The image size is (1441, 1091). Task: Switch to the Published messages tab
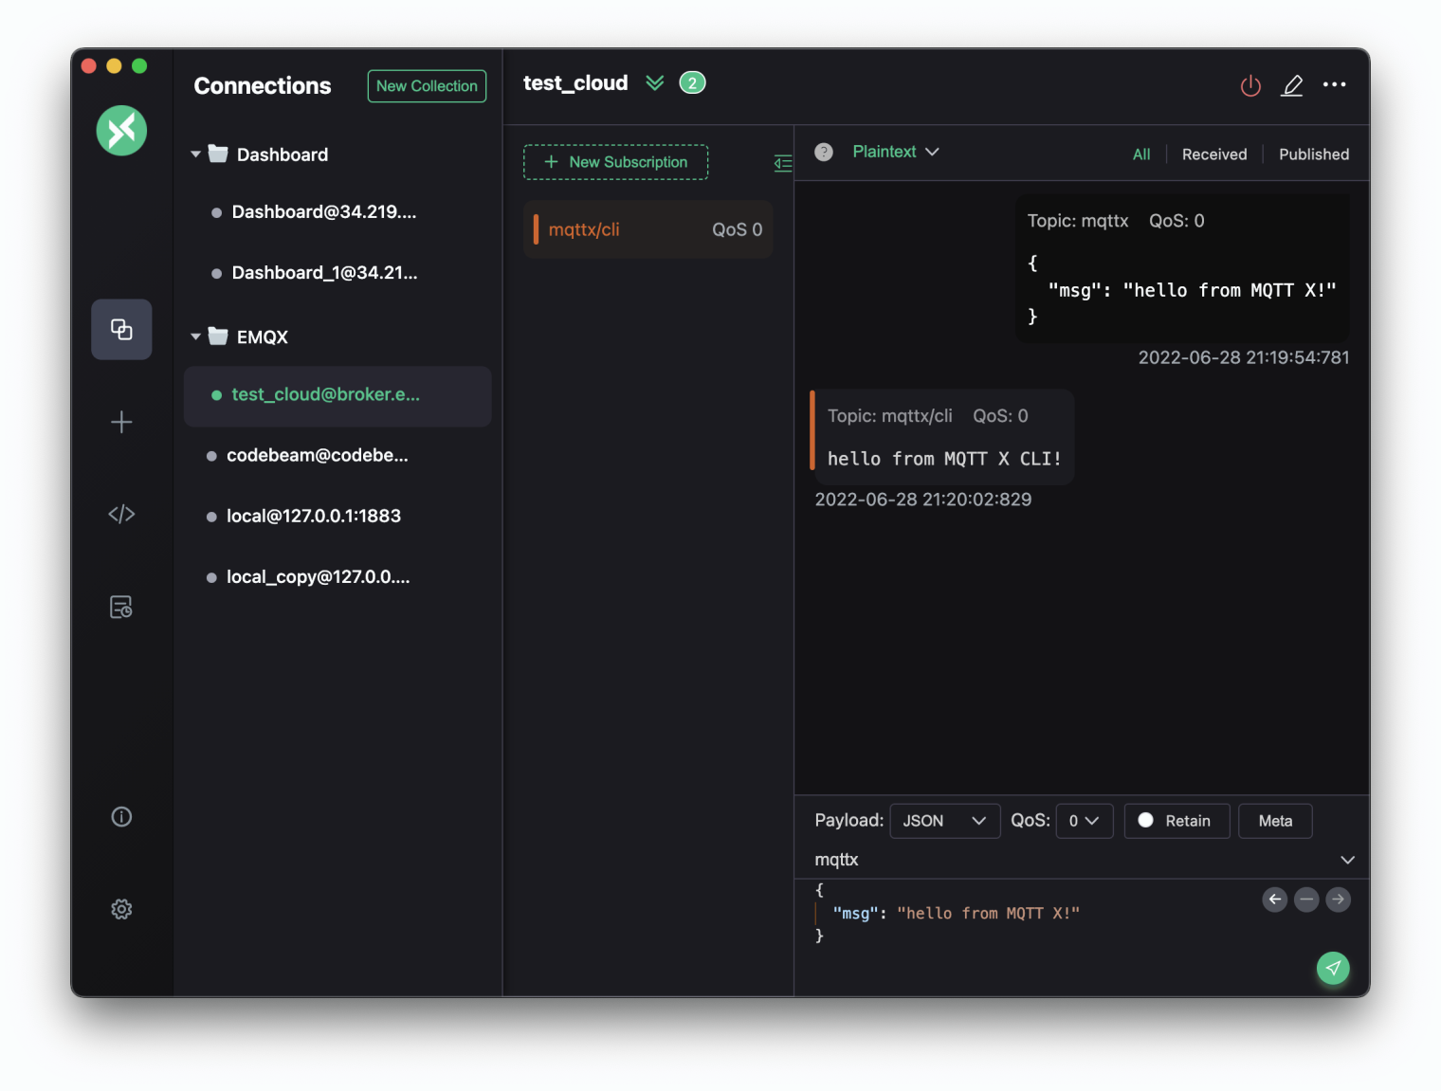pos(1313,154)
